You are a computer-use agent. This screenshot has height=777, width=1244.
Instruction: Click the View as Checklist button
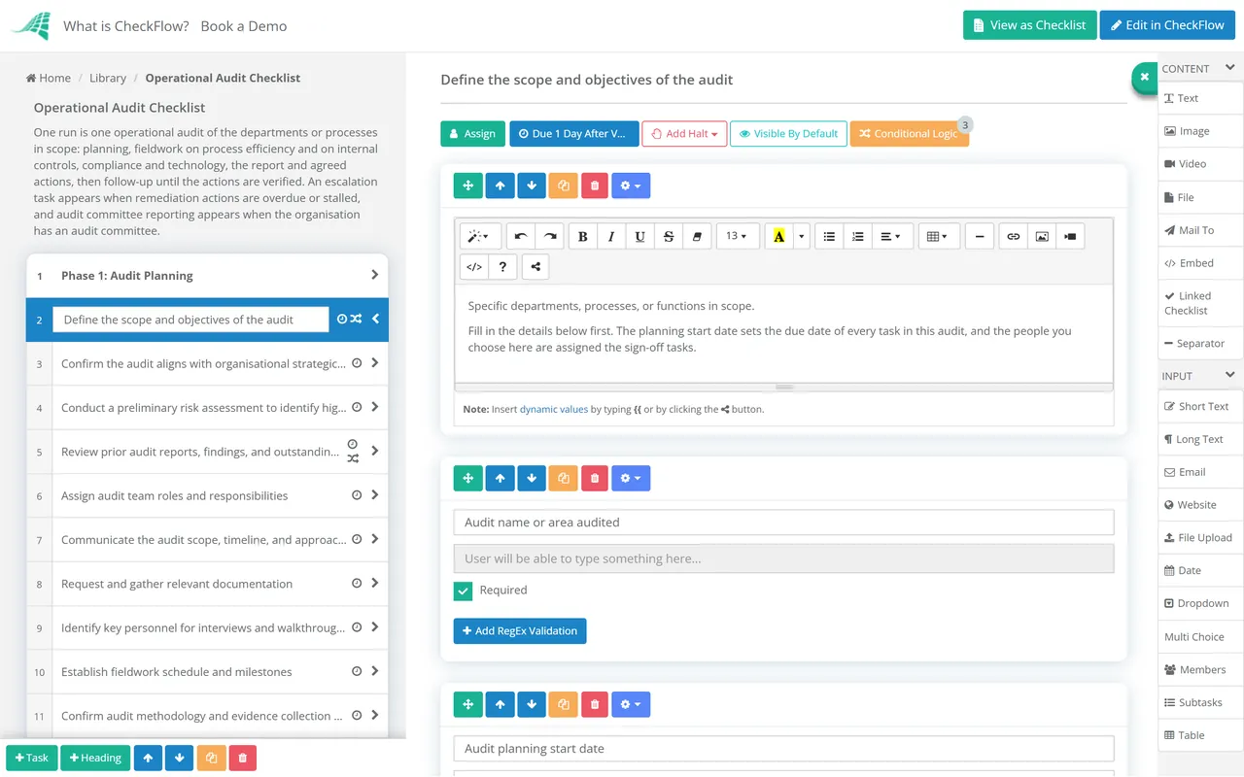pos(1030,25)
